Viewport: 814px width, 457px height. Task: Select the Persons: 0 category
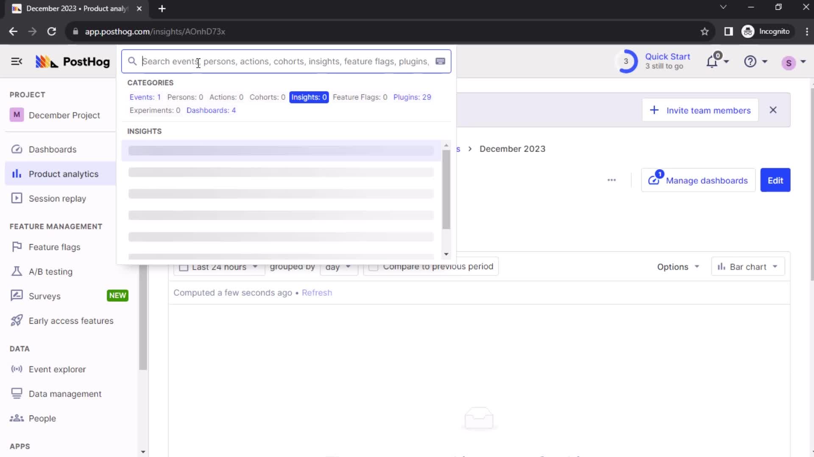point(185,97)
